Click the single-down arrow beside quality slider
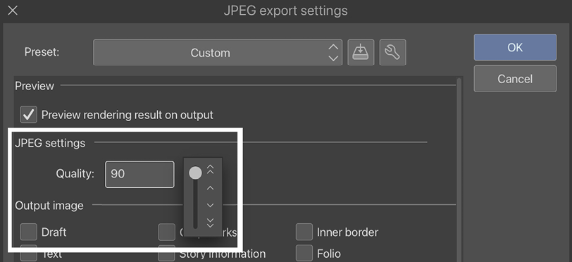 [210, 206]
